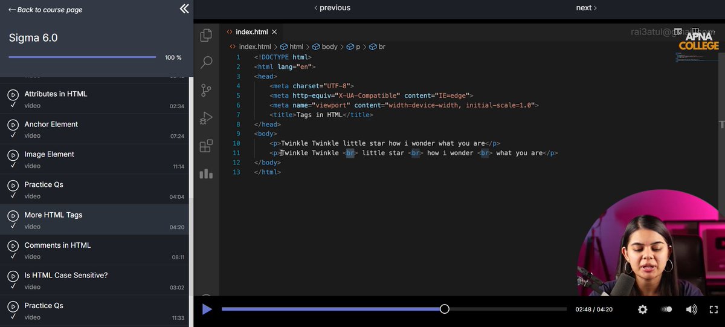Image resolution: width=725 pixels, height=327 pixels.
Task: Click play icon beside More HTML Tags
Action: coord(13,215)
